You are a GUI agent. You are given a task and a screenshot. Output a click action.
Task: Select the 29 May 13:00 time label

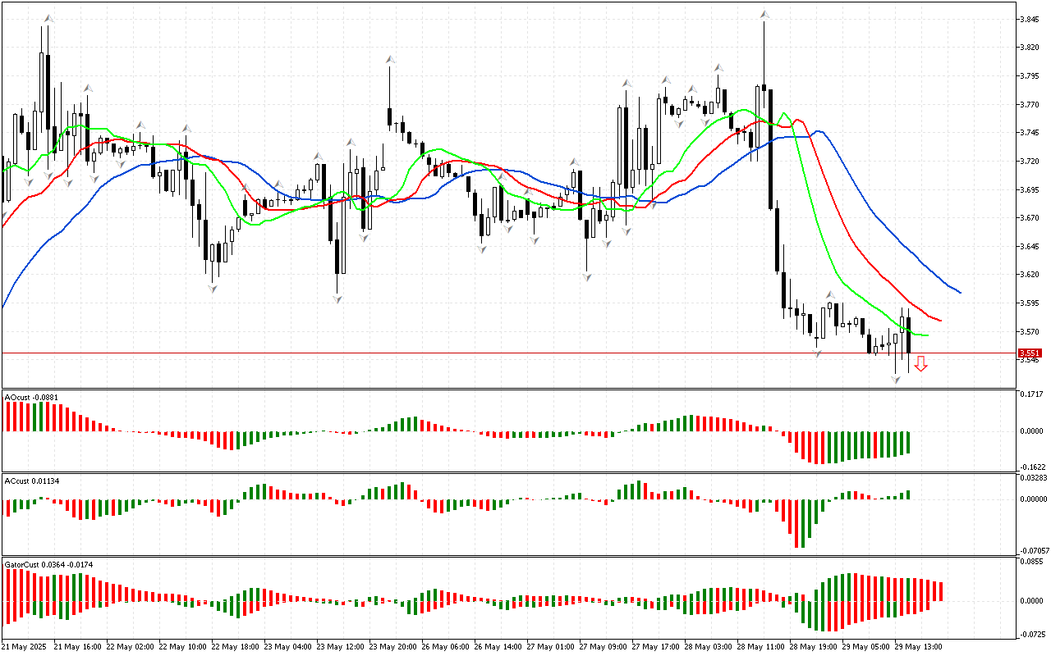(x=918, y=647)
